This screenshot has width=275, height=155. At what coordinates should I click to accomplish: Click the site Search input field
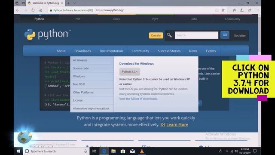pos(196,35)
